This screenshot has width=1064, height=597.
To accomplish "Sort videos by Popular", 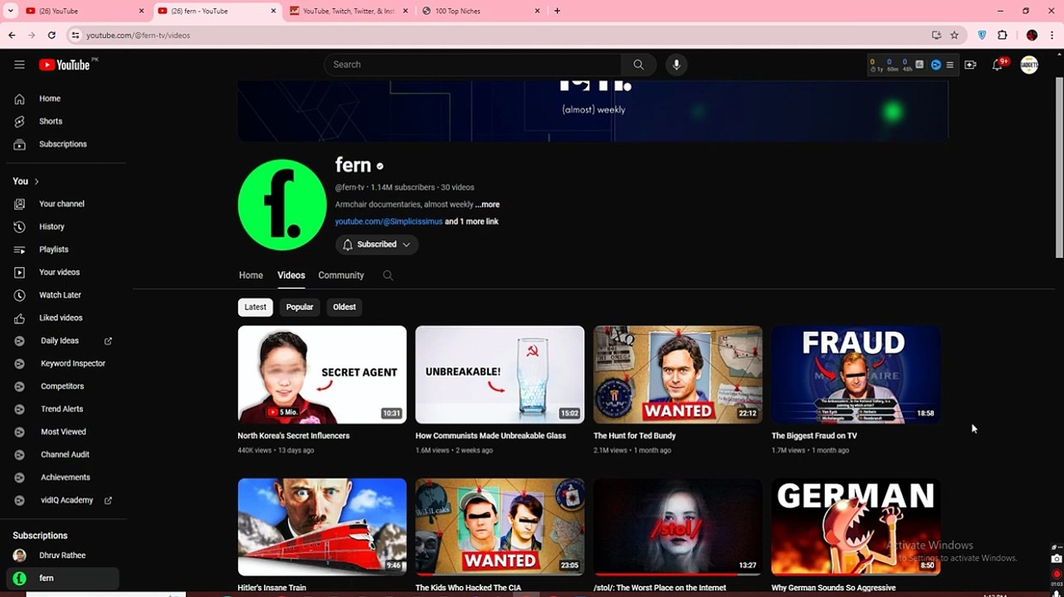I will pyautogui.click(x=300, y=307).
